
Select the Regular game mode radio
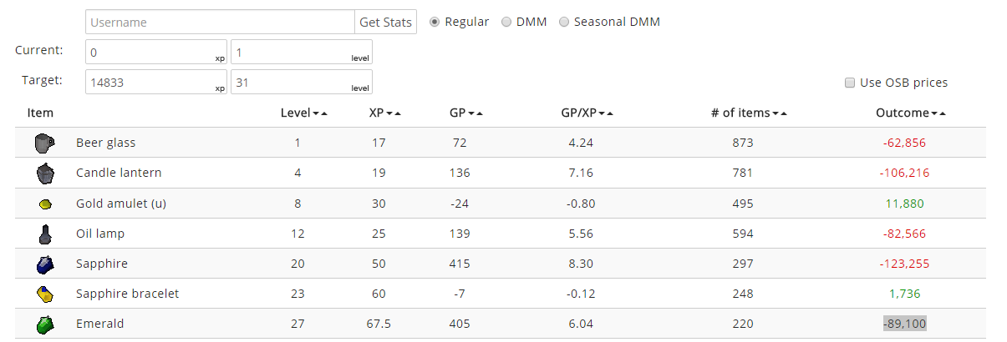click(435, 23)
